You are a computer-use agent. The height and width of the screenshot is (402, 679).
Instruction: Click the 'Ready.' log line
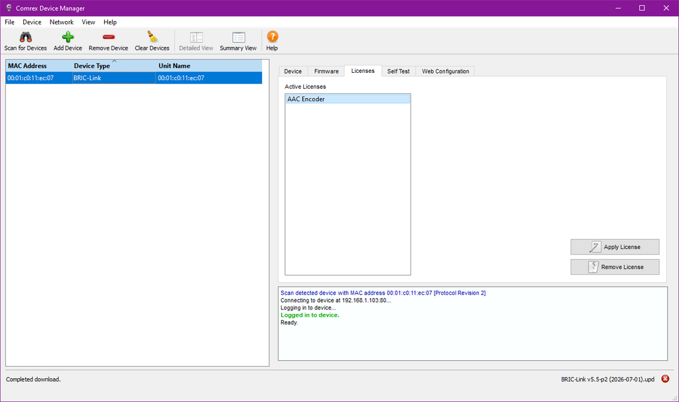289,323
